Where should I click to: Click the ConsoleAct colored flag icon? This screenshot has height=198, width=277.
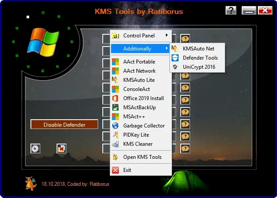pos(115,89)
